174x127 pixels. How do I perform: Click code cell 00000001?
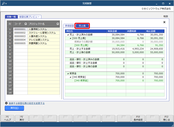[21, 29]
